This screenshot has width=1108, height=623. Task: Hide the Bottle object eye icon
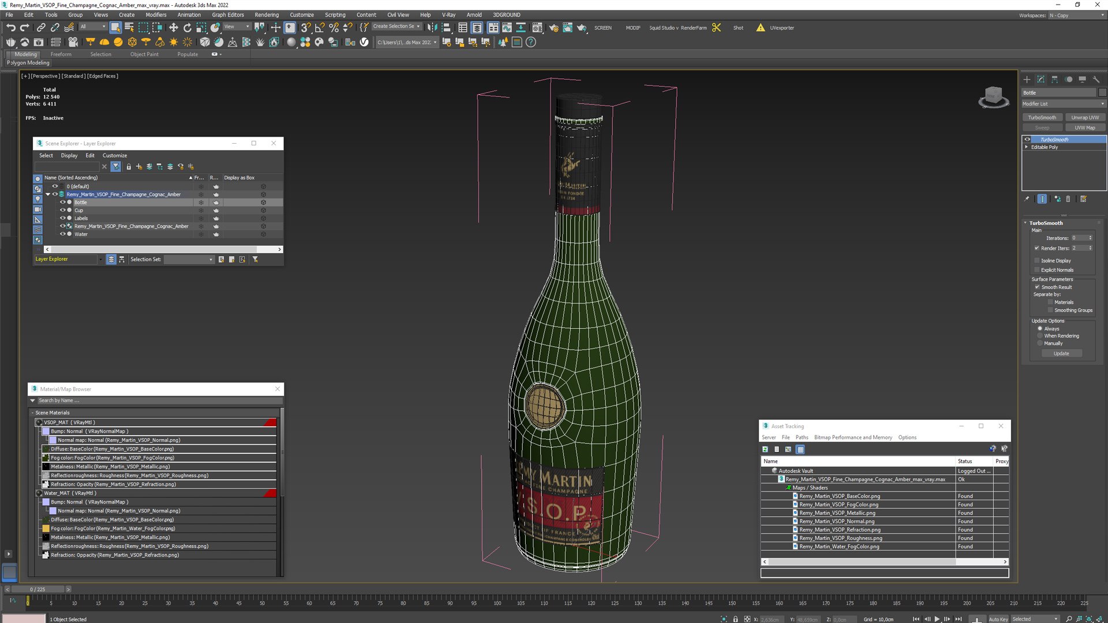[63, 202]
